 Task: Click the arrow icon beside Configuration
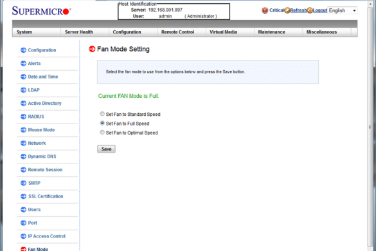(x=23, y=50)
